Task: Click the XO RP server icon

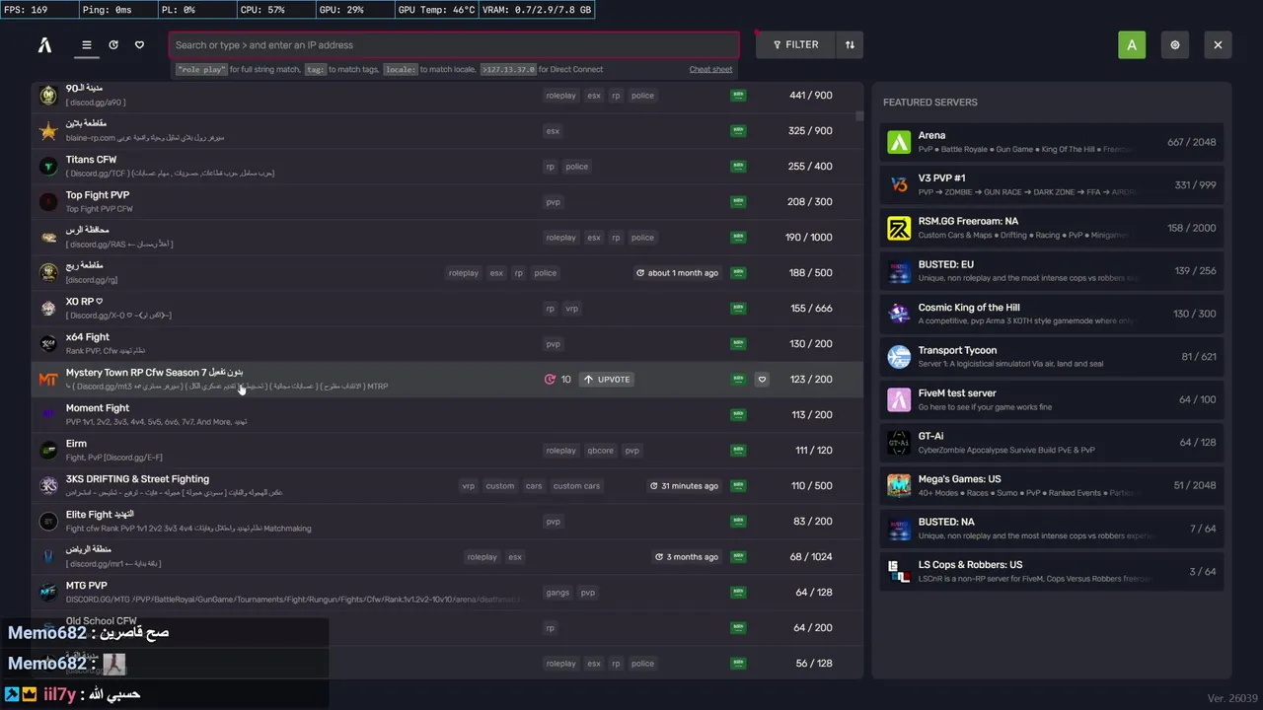Action: 48,308
